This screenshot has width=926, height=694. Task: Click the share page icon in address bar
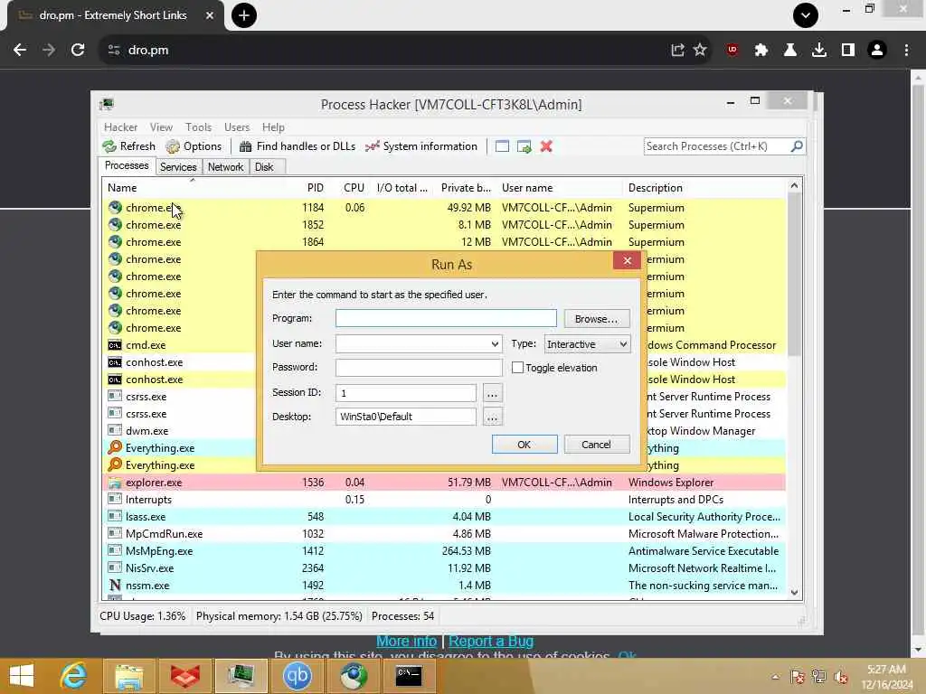click(677, 51)
